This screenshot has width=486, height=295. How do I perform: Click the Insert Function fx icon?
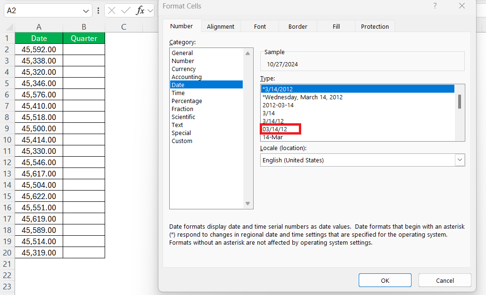click(x=140, y=10)
